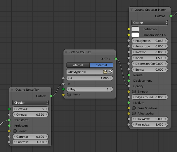Enable the Fake Shadows checkbox
This screenshot has height=152, width=177.
134,108
